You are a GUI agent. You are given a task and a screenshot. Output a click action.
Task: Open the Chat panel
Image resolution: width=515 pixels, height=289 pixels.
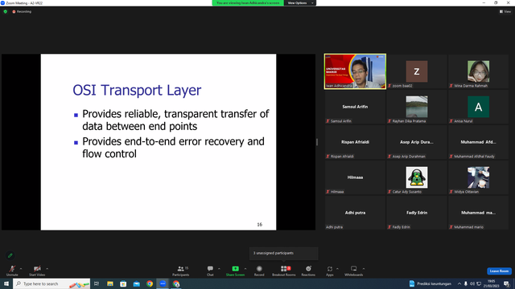tap(210, 271)
